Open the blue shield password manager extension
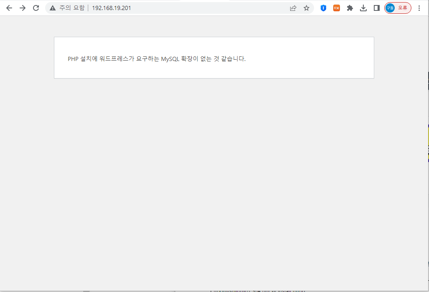Image resolution: width=429 pixels, height=292 pixels. click(323, 8)
